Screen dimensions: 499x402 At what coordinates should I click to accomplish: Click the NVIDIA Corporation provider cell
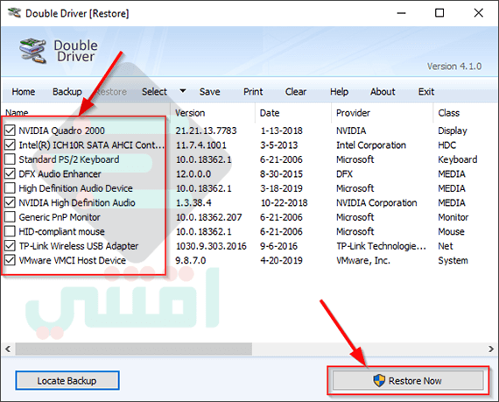coord(376,202)
